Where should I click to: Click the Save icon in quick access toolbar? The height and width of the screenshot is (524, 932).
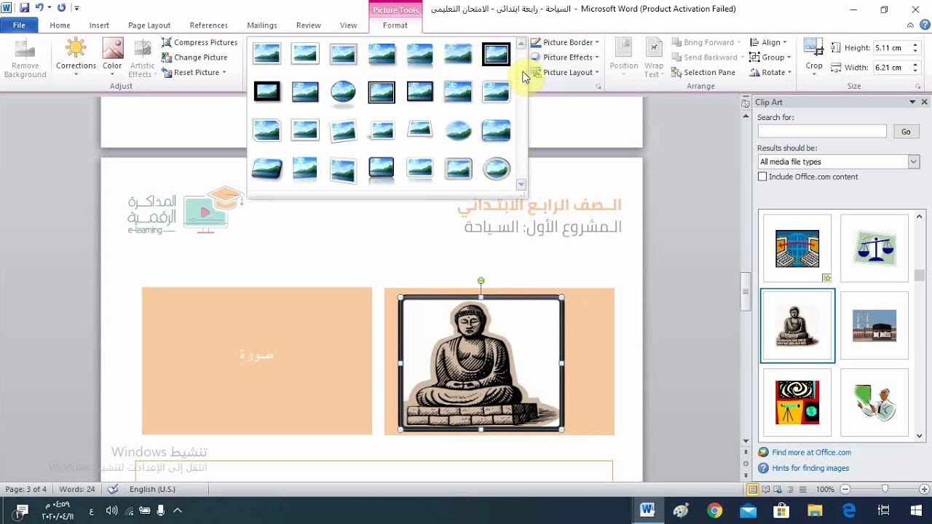tap(24, 8)
